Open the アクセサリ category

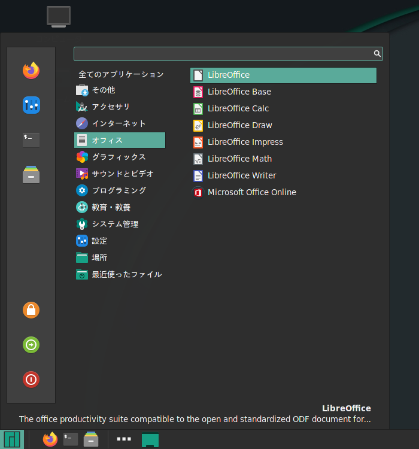coord(120,107)
